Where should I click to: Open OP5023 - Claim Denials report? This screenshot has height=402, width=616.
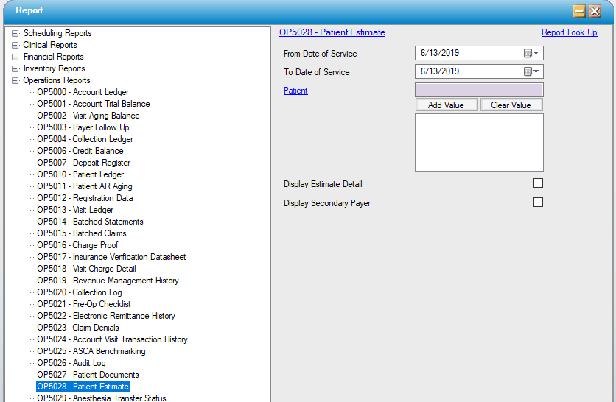coord(77,328)
